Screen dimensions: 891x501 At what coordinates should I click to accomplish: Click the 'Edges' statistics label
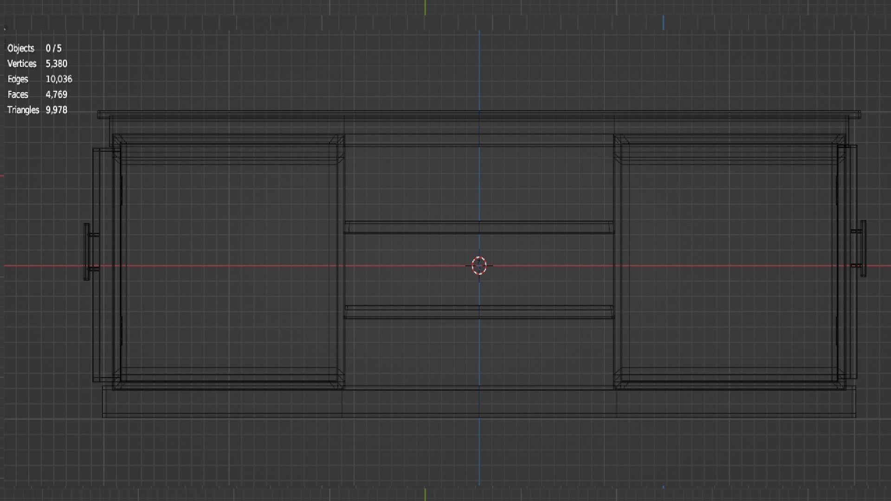18,79
